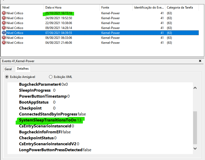Switch to the Geral tab

click(8, 69)
